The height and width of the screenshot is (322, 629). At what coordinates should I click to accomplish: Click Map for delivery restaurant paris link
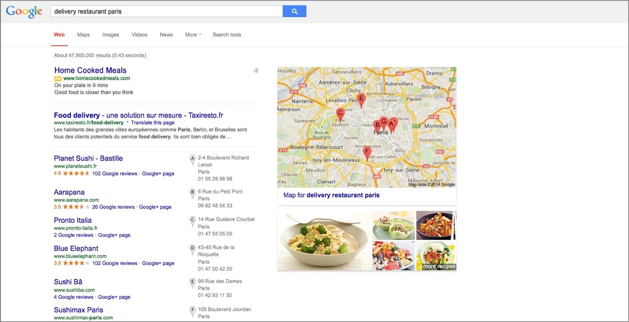point(332,195)
